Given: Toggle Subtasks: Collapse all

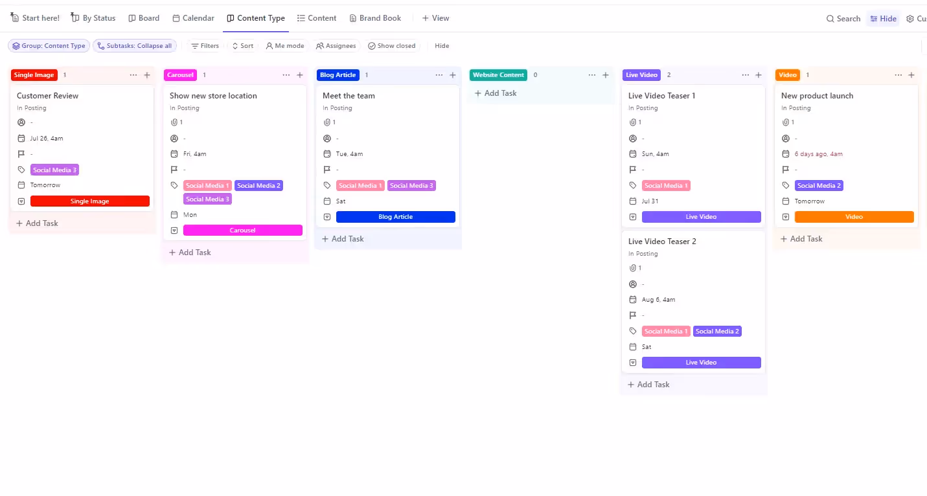Looking at the screenshot, I should point(135,45).
